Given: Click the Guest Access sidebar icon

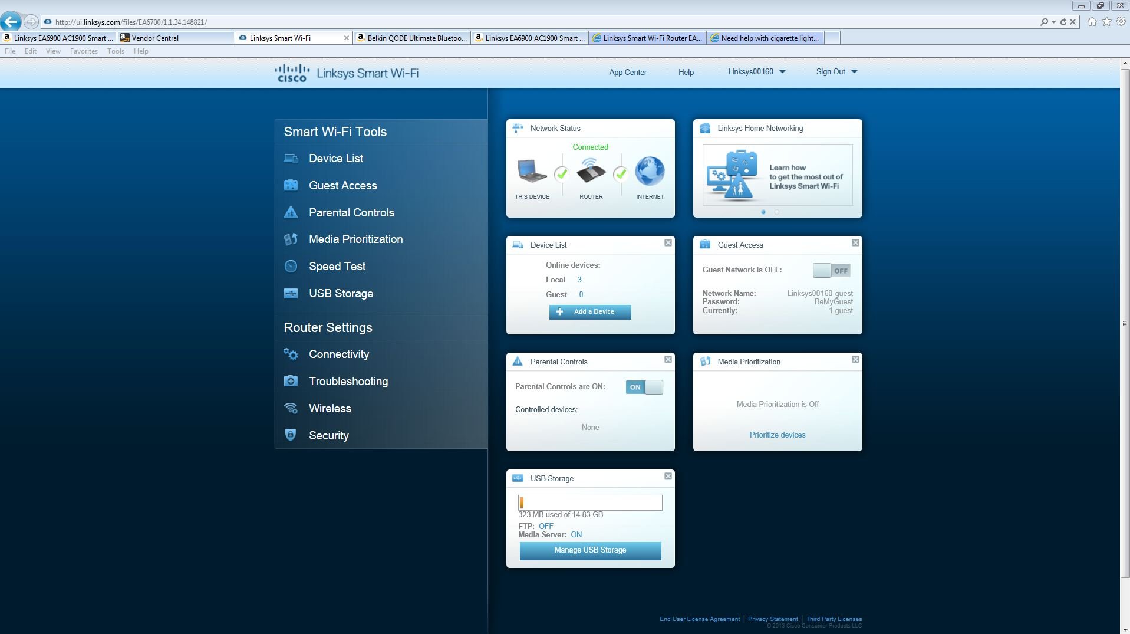Looking at the screenshot, I should pyautogui.click(x=291, y=185).
